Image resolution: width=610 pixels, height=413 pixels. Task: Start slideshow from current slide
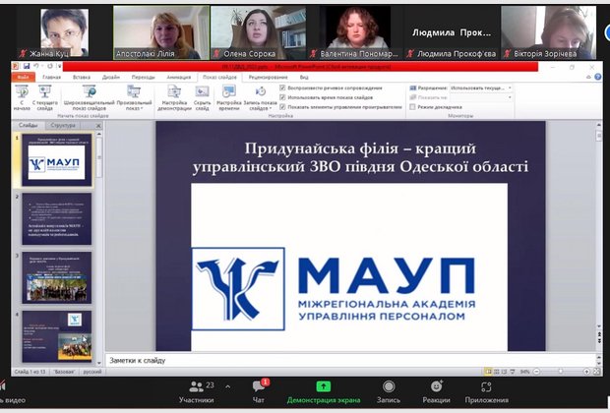[x=44, y=94]
